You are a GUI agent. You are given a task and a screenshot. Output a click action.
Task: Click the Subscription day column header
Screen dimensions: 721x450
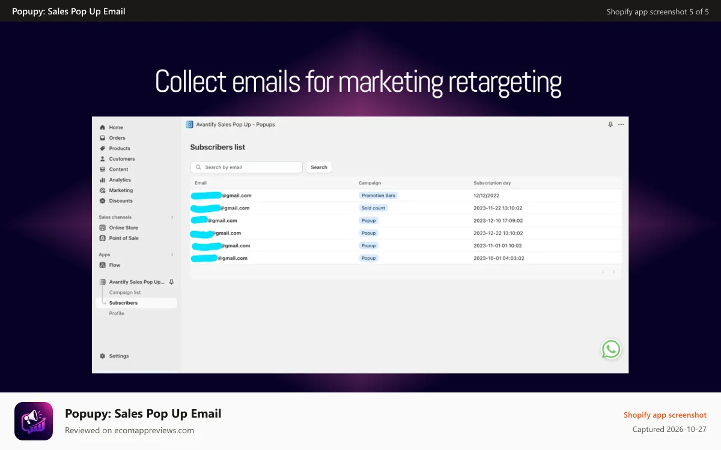click(x=492, y=183)
